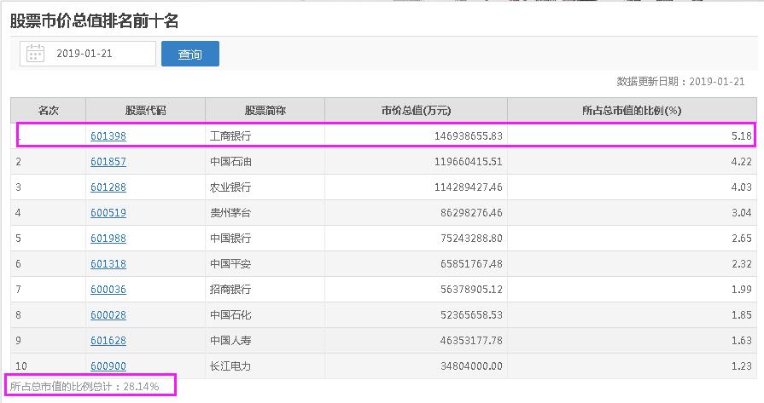Open stock code link 601628
The width and height of the screenshot is (764, 403).
[108, 341]
